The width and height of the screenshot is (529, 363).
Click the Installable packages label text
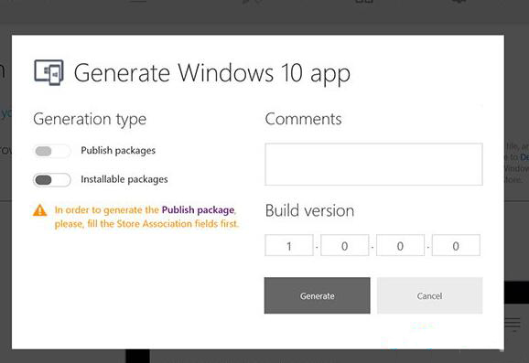pyautogui.click(x=124, y=179)
